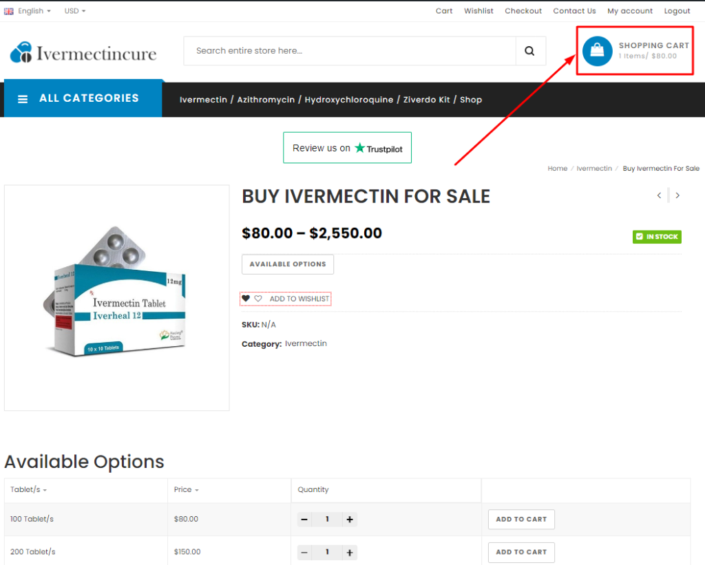Open the Cart link in top bar
Screen dimensions: 705x565
[x=444, y=11]
